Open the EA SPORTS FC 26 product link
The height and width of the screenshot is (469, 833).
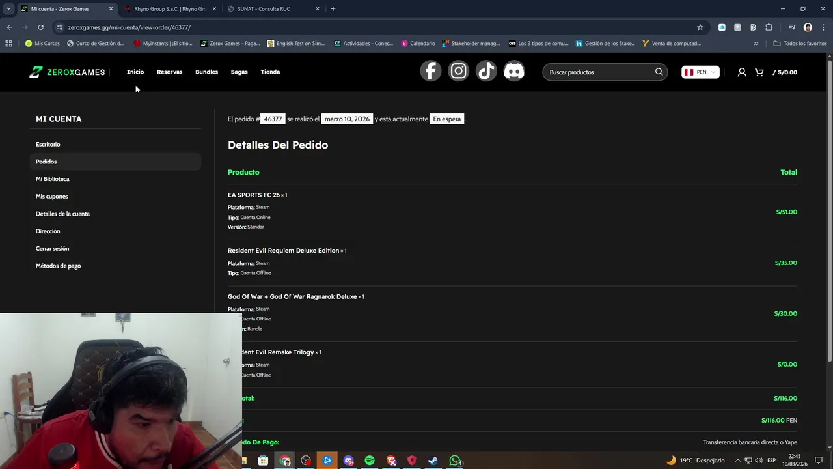coord(253,195)
